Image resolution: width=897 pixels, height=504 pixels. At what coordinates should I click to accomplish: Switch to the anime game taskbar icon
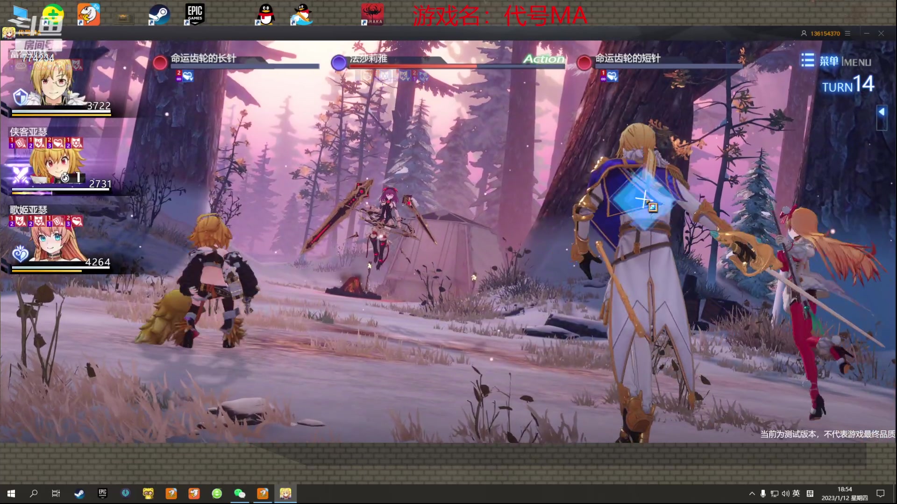pyautogui.click(x=285, y=493)
